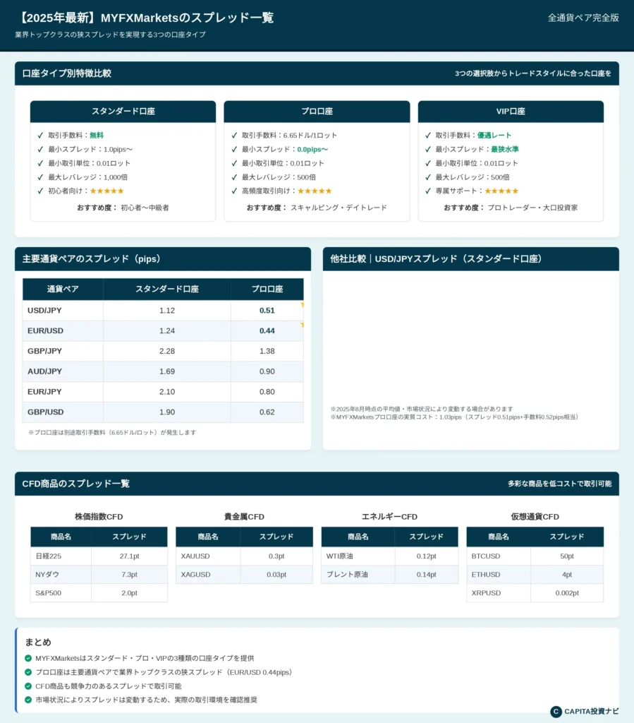Click the S&P500 product row
Viewport: 634px width, 723px height.
coord(99,593)
